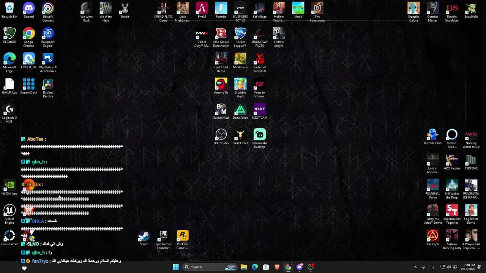Open the Microsoft Edge desktop shortcut
The width and height of the screenshot is (486, 273).
tap(9, 63)
